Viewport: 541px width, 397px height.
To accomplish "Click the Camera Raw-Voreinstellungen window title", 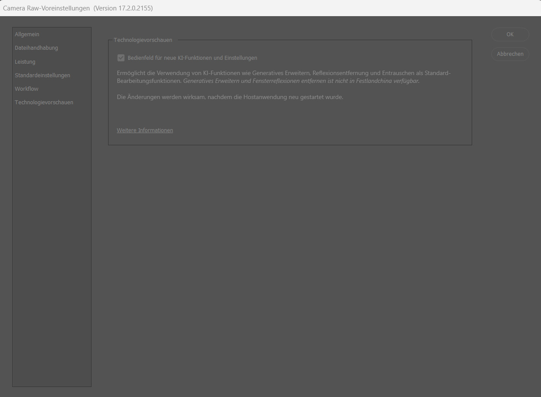I will [47, 8].
